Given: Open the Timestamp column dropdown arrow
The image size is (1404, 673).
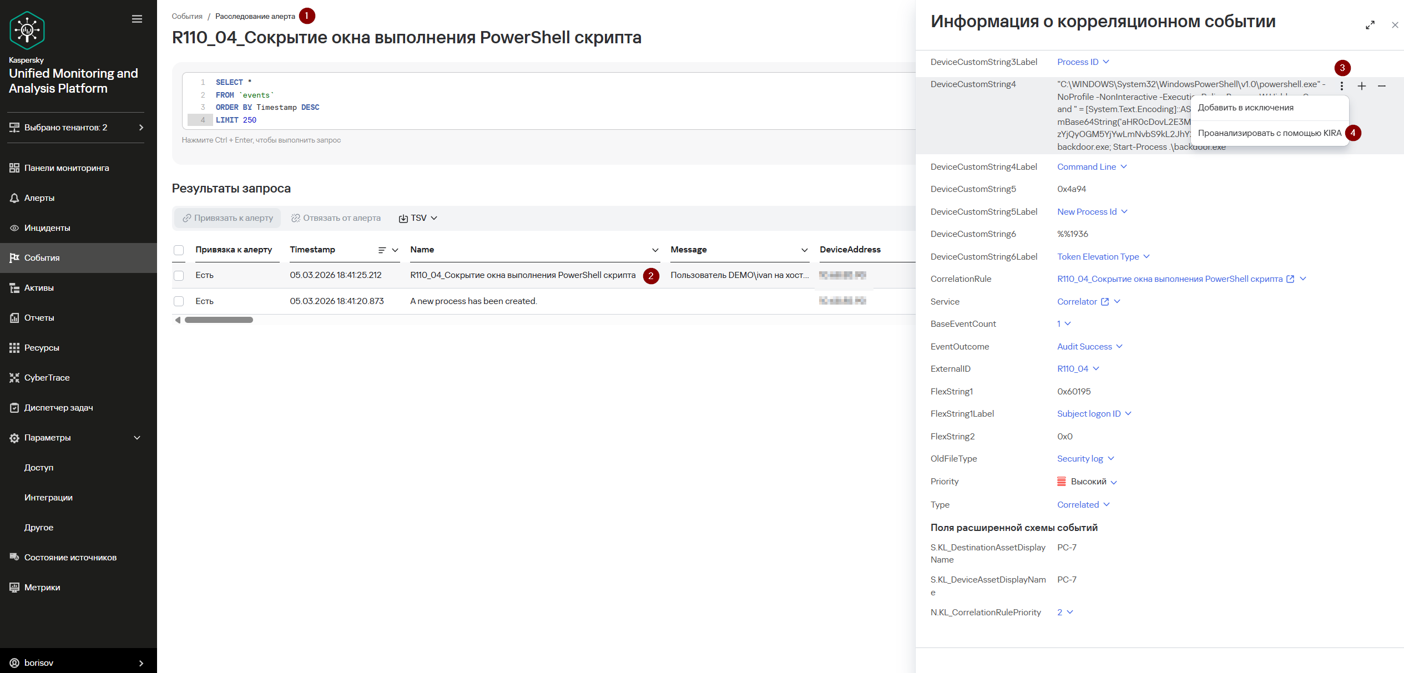Looking at the screenshot, I should [395, 250].
